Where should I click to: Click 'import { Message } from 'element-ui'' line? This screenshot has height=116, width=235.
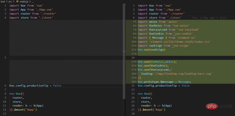pyautogui.click(x=167, y=38)
